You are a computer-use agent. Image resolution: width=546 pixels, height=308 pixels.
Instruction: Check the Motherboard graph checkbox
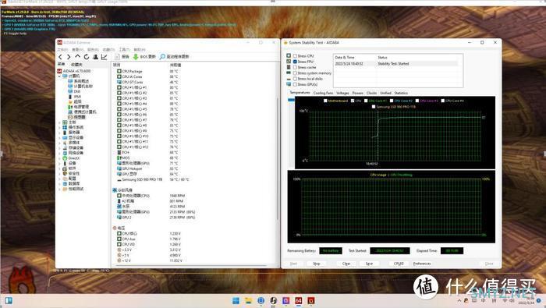325,101
